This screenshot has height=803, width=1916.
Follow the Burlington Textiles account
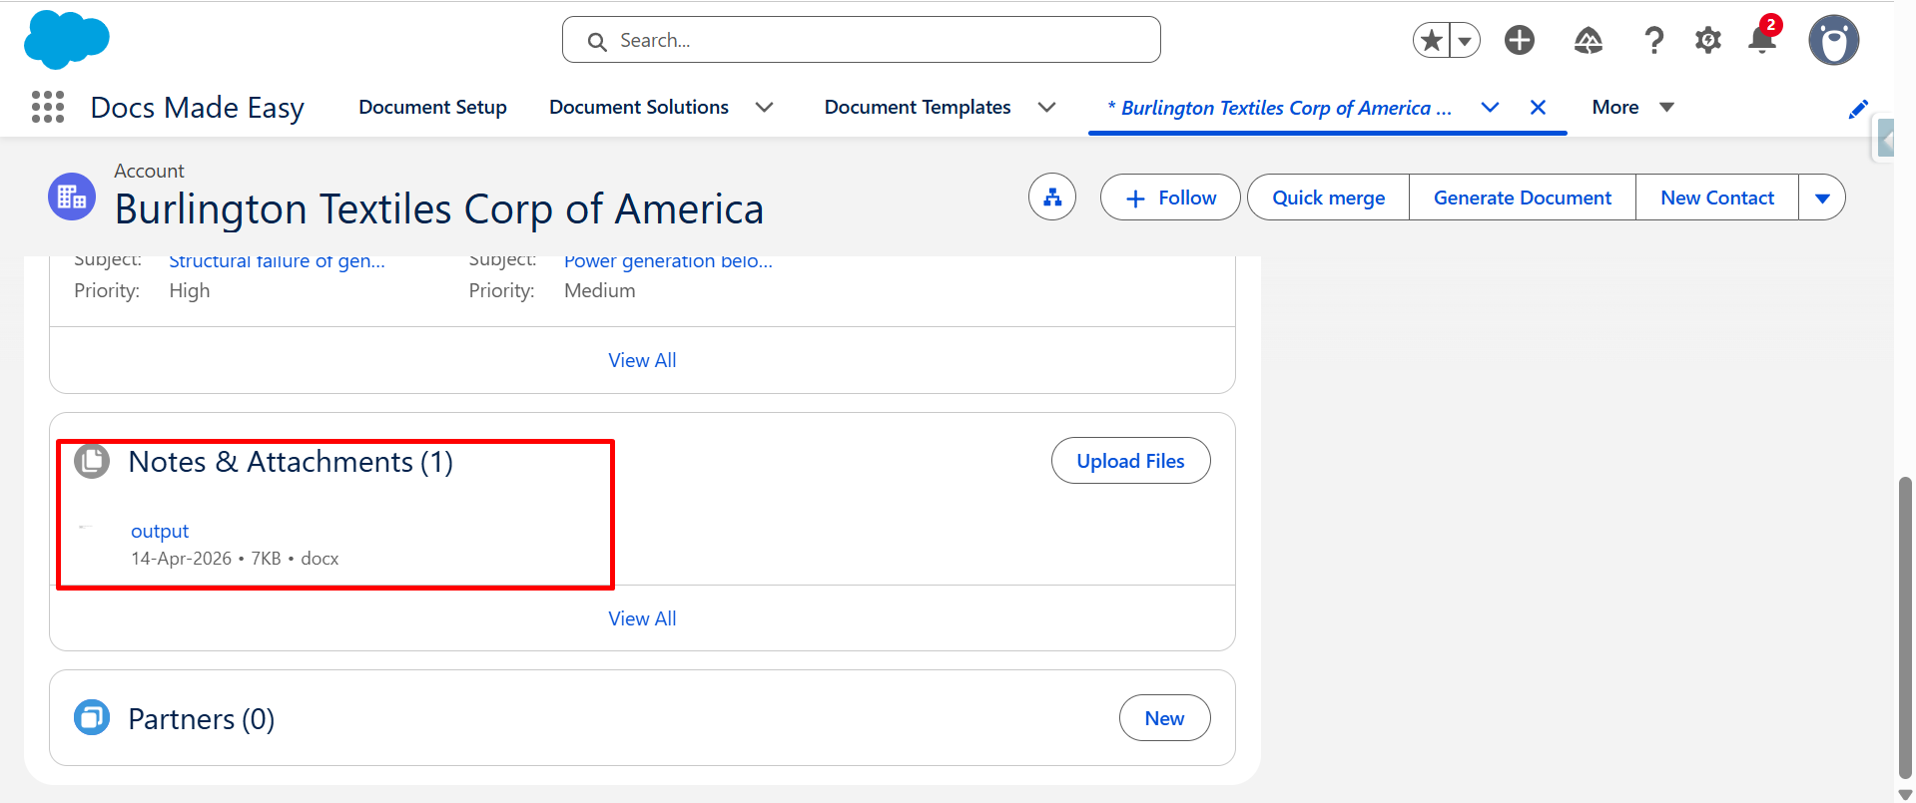[x=1170, y=198]
